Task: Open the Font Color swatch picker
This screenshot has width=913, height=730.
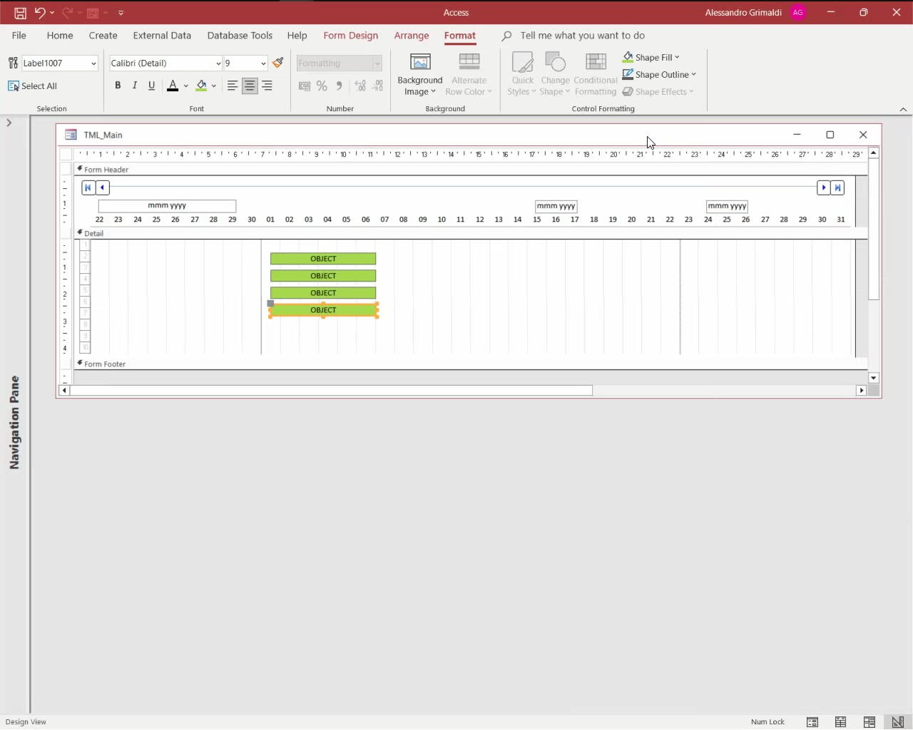Action: click(187, 86)
